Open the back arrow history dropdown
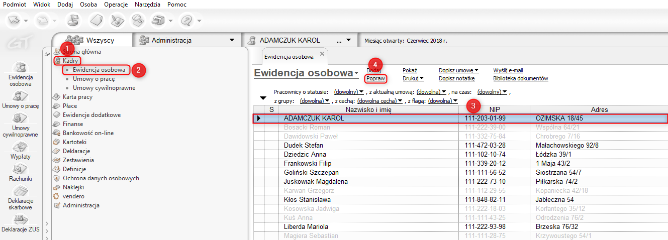The image size is (668, 240). tap(27, 21)
